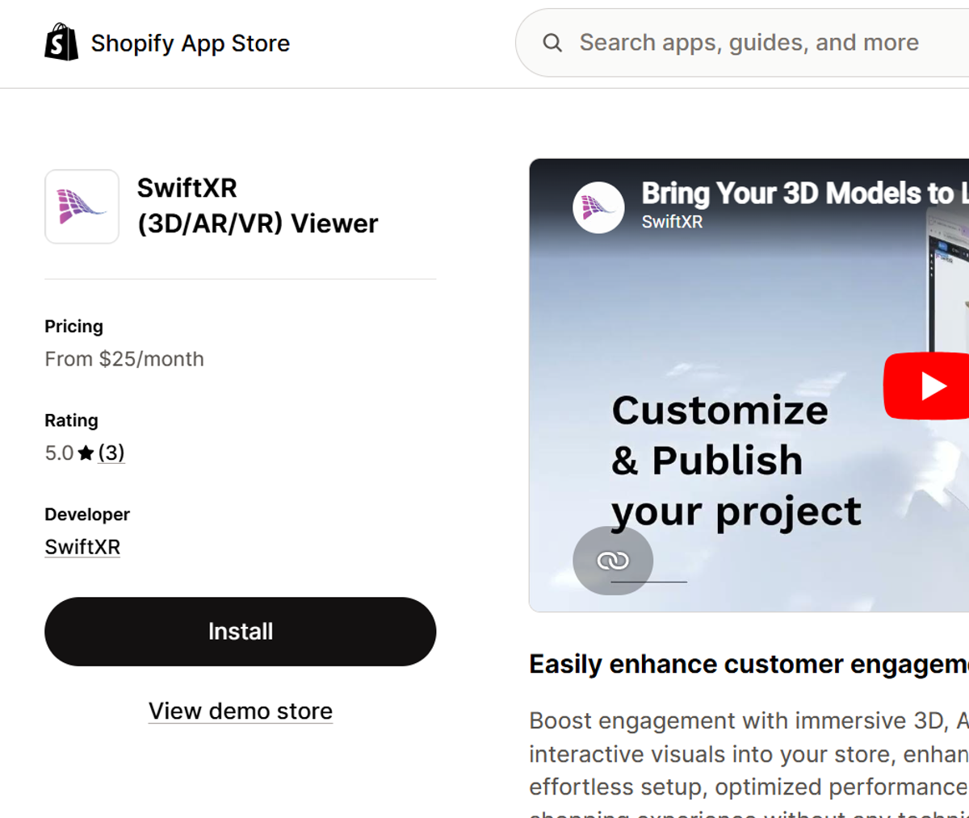Click the 5.0 rating value
Screen dimensions: 969x818
(x=59, y=453)
